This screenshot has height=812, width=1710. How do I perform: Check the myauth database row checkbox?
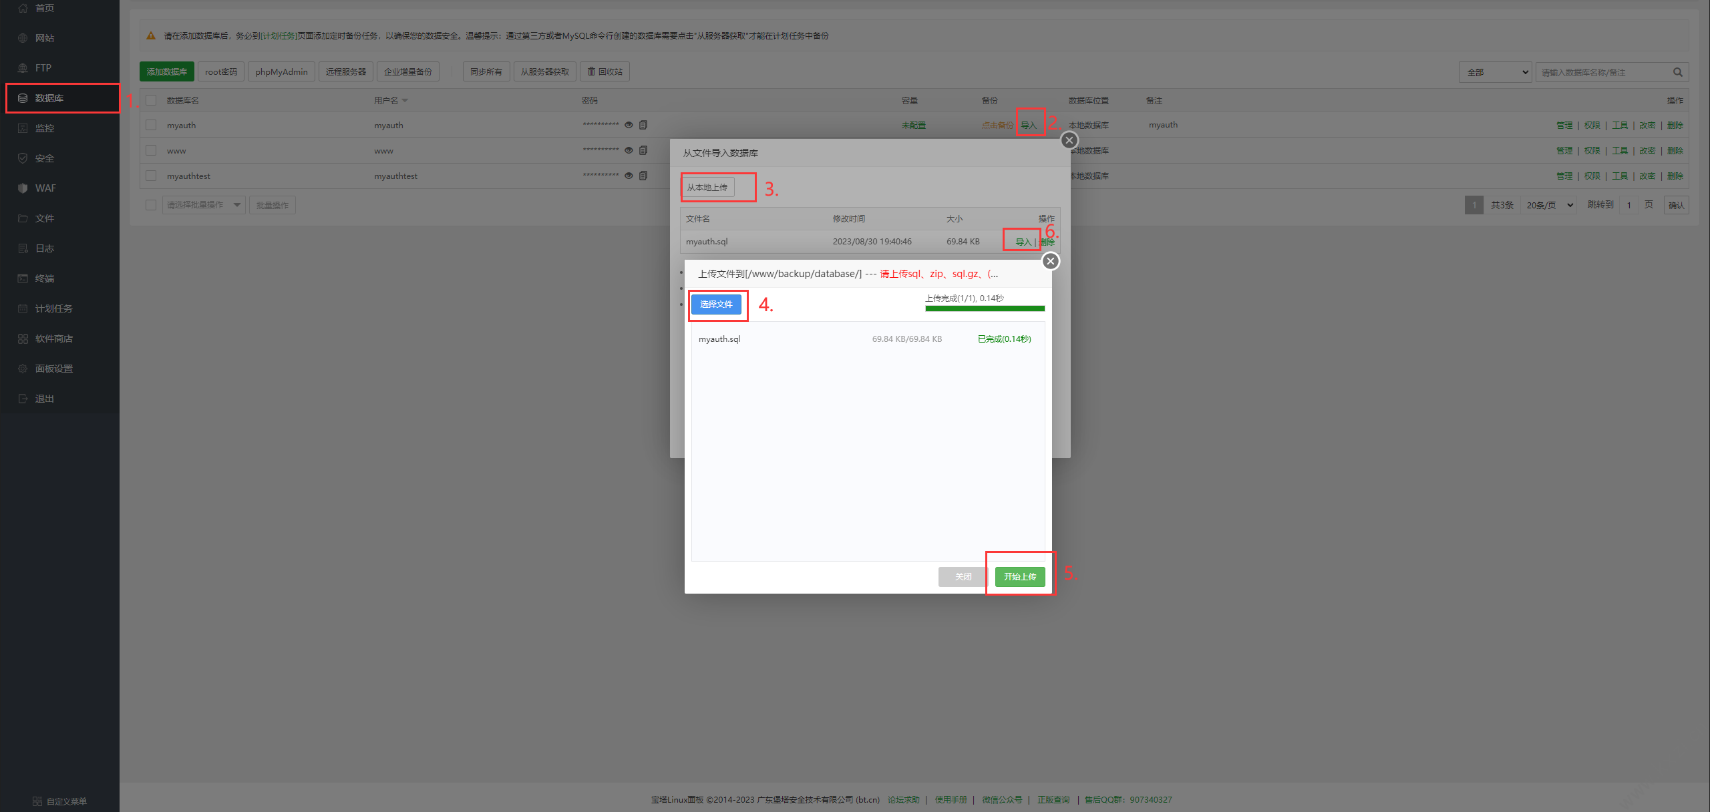click(x=151, y=125)
